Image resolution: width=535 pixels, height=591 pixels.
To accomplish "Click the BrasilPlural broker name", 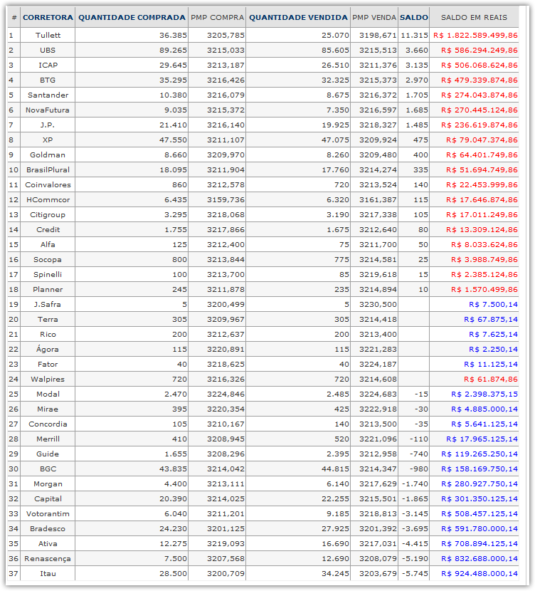I will tap(48, 169).
